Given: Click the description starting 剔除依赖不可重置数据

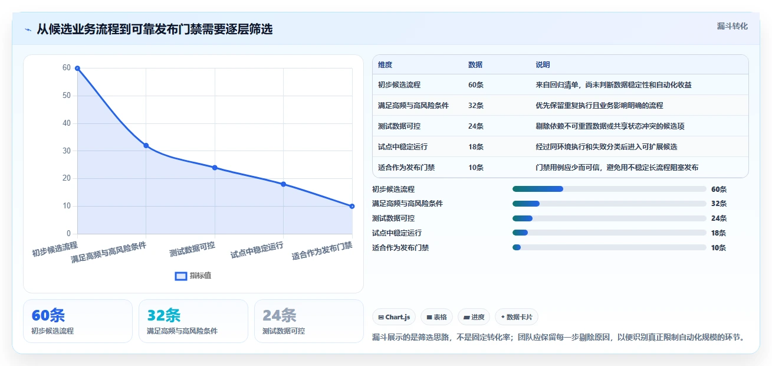Looking at the screenshot, I should point(610,126).
